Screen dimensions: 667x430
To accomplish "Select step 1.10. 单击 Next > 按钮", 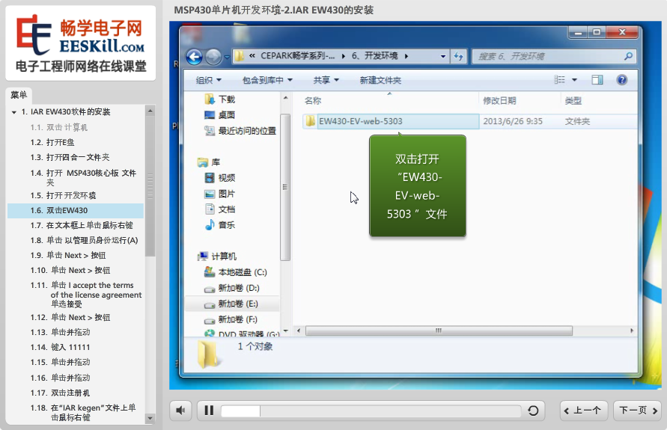I will click(70, 270).
